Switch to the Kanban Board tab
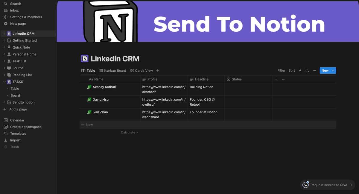Image resolution: width=359 pixels, height=194 pixels. click(x=112, y=71)
